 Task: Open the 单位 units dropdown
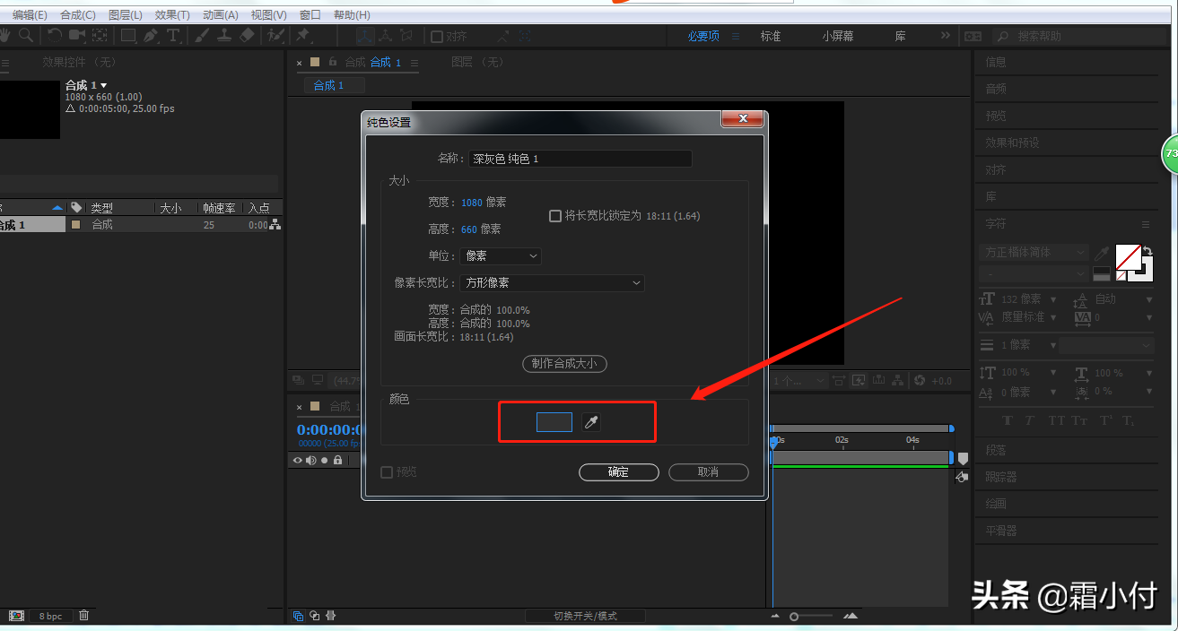point(501,256)
